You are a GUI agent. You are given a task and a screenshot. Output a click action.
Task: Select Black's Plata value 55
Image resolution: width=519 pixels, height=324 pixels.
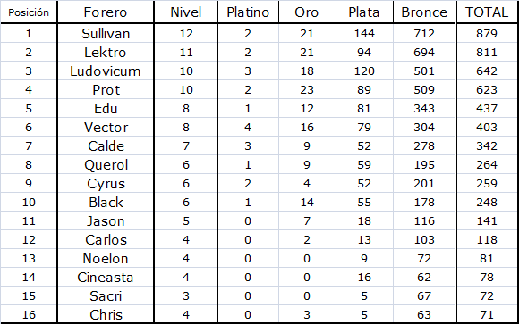(364, 202)
